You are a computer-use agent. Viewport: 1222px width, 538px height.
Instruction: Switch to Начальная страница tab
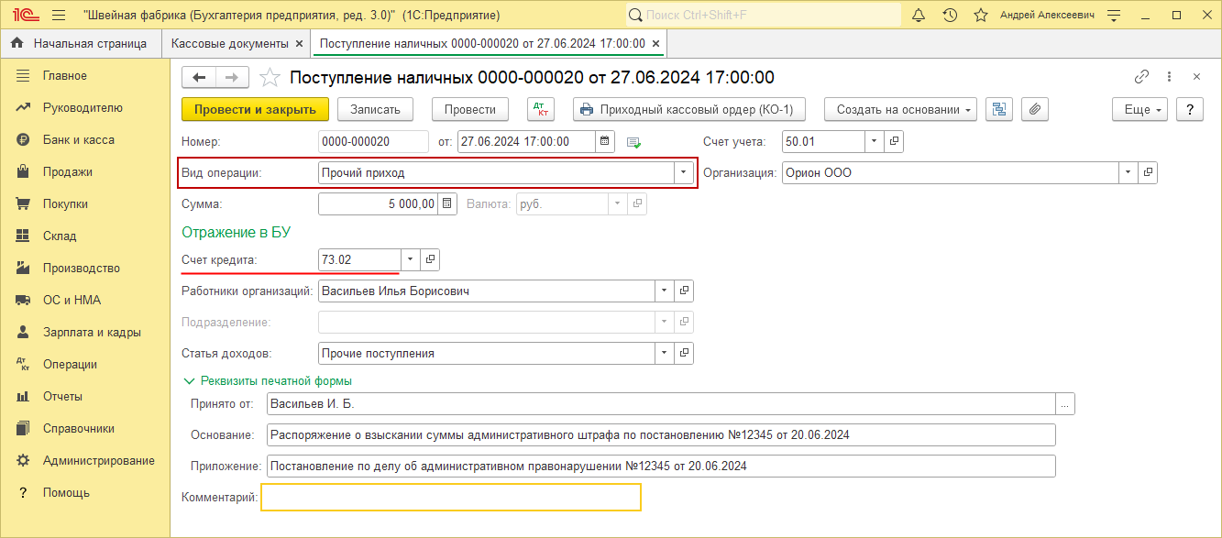coord(81,43)
